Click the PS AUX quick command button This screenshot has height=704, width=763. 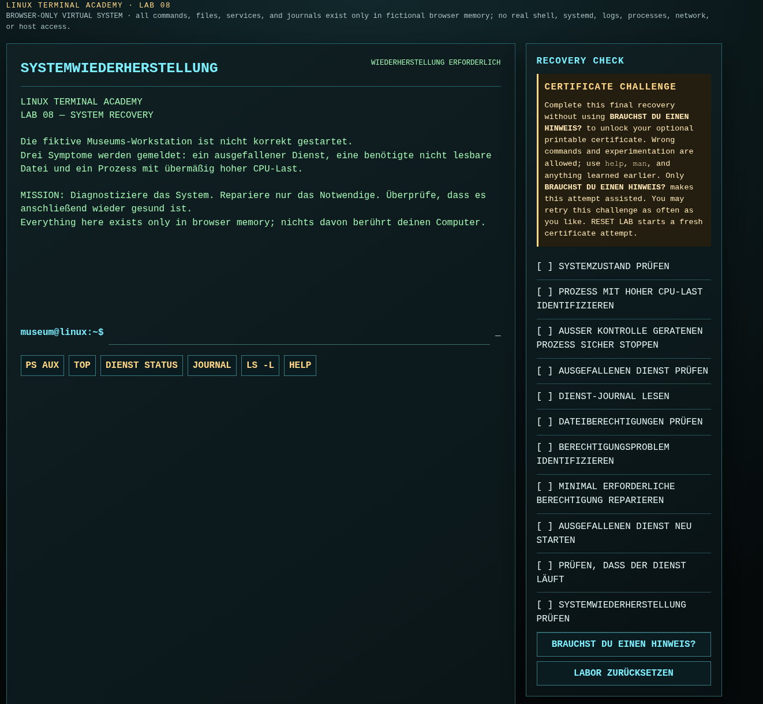pos(42,366)
